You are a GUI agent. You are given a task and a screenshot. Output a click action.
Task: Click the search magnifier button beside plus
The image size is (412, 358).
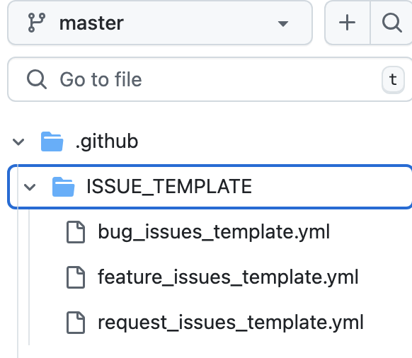coord(391,23)
